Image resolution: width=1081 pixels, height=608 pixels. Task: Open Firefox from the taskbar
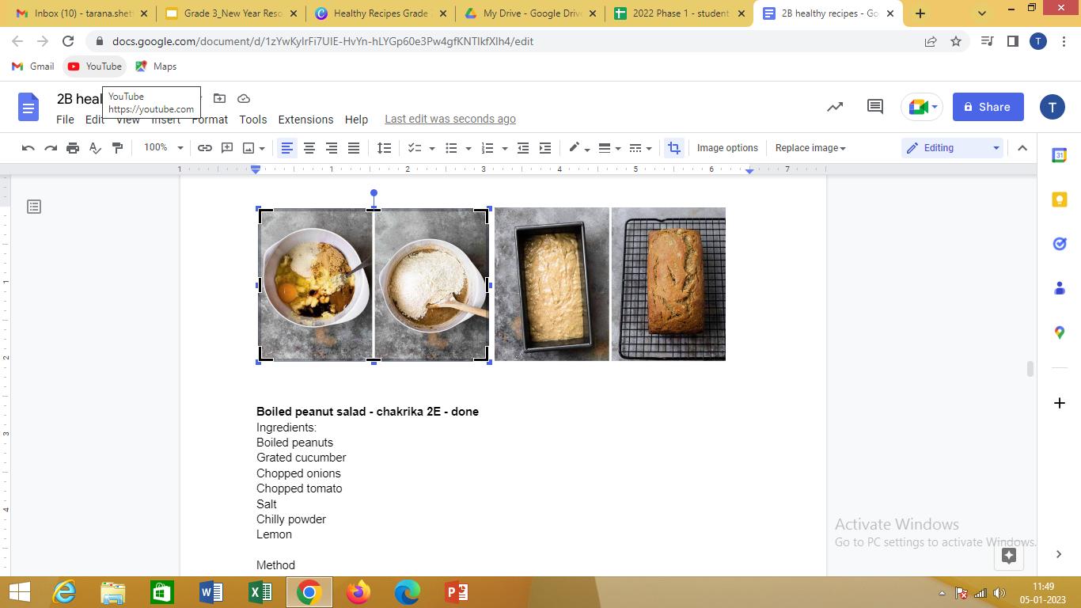click(x=358, y=592)
